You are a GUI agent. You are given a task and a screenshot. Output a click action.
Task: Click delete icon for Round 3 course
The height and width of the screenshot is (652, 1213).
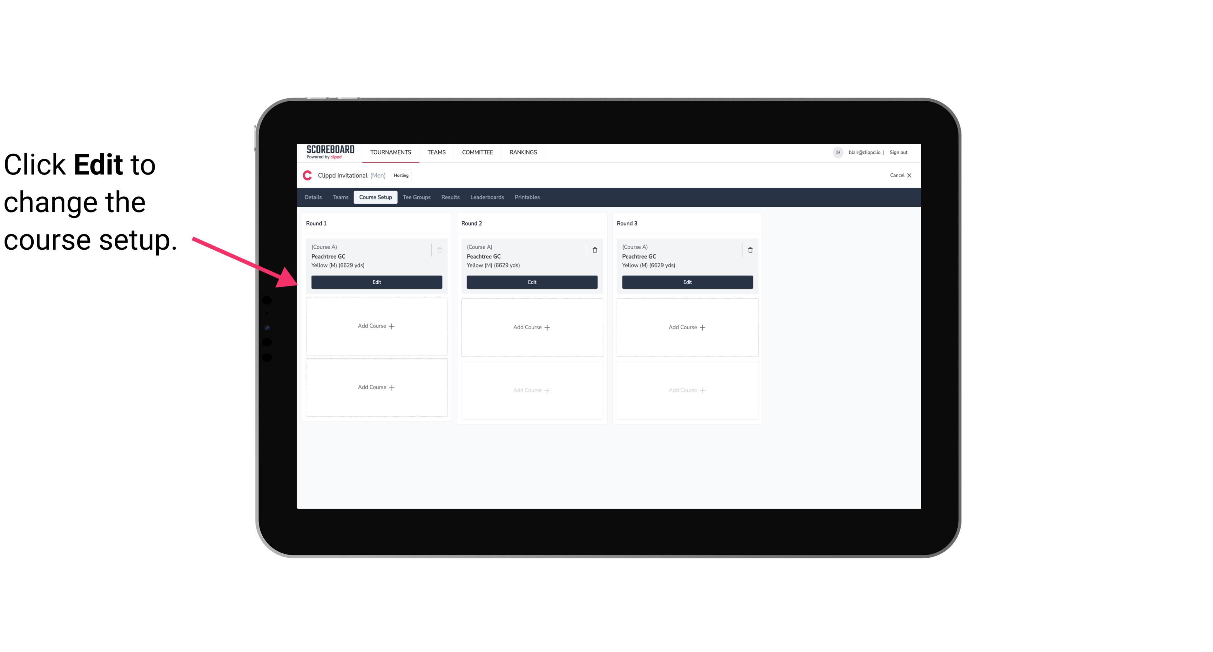[x=750, y=250]
